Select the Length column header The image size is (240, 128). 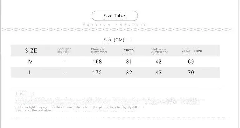pos(127,50)
